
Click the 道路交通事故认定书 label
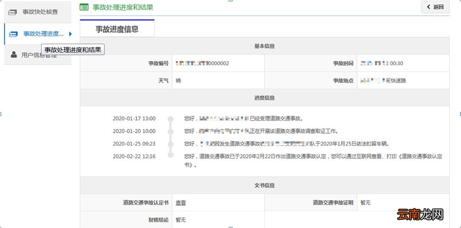pos(146,203)
